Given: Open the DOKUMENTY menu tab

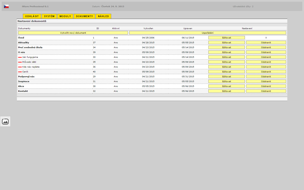Looking at the screenshot, I should 84,16.
